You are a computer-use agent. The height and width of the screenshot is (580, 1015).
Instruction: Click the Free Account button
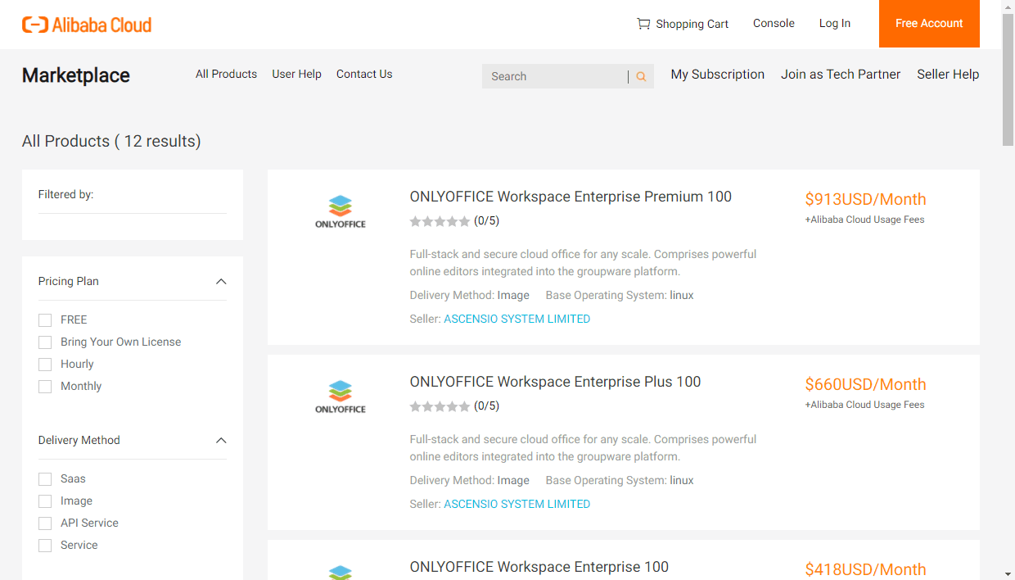pyautogui.click(x=929, y=24)
